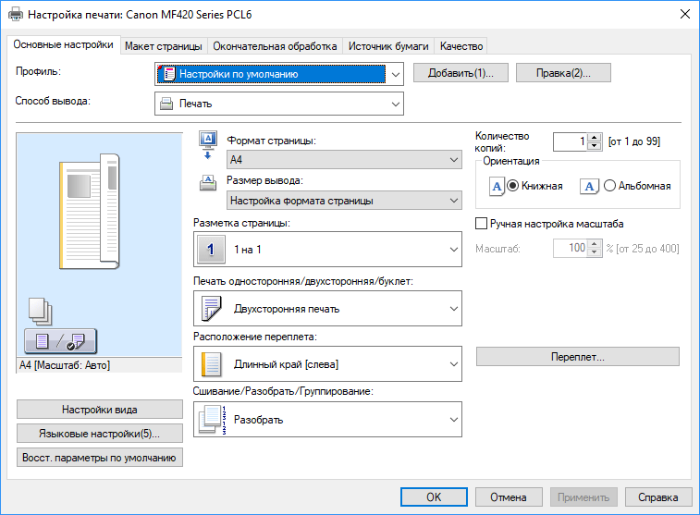Click the long edge binding location icon
Image resolution: width=700 pixels, height=515 pixels.
pos(212,364)
